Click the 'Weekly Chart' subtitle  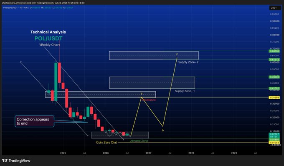click(50, 45)
